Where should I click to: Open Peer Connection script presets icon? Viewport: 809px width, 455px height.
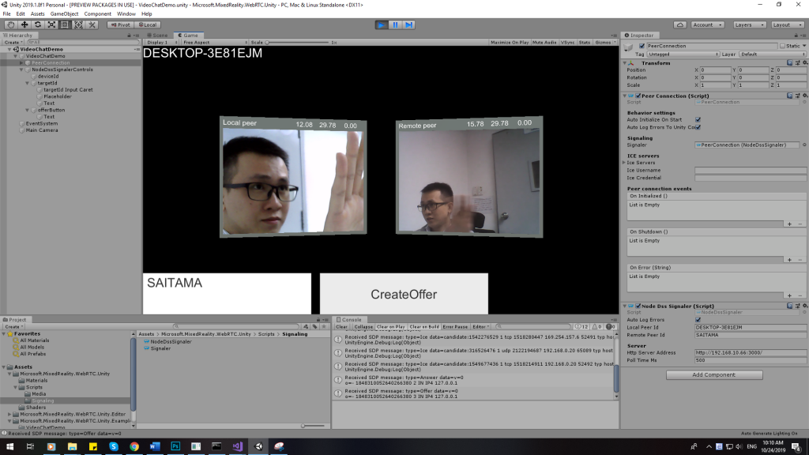(x=798, y=96)
